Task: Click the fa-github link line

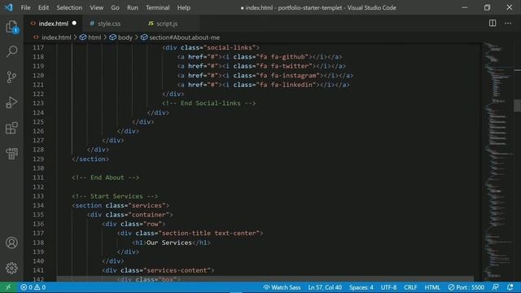Action: pos(260,57)
